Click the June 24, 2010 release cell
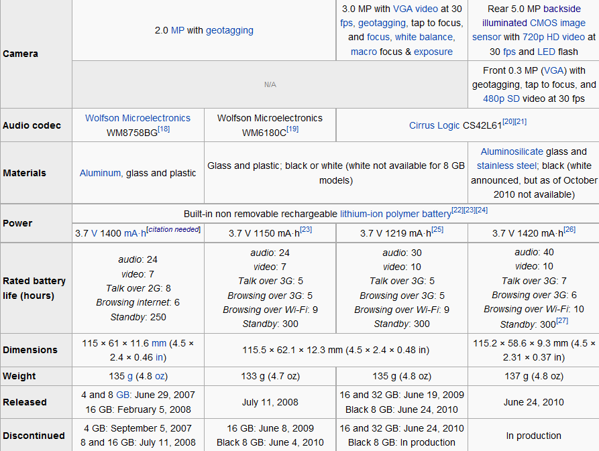The height and width of the screenshot is (451, 599). click(x=534, y=403)
